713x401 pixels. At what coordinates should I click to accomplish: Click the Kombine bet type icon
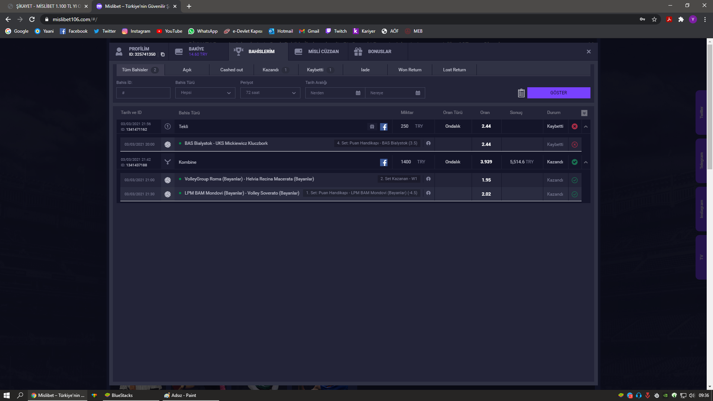pos(167,162)
